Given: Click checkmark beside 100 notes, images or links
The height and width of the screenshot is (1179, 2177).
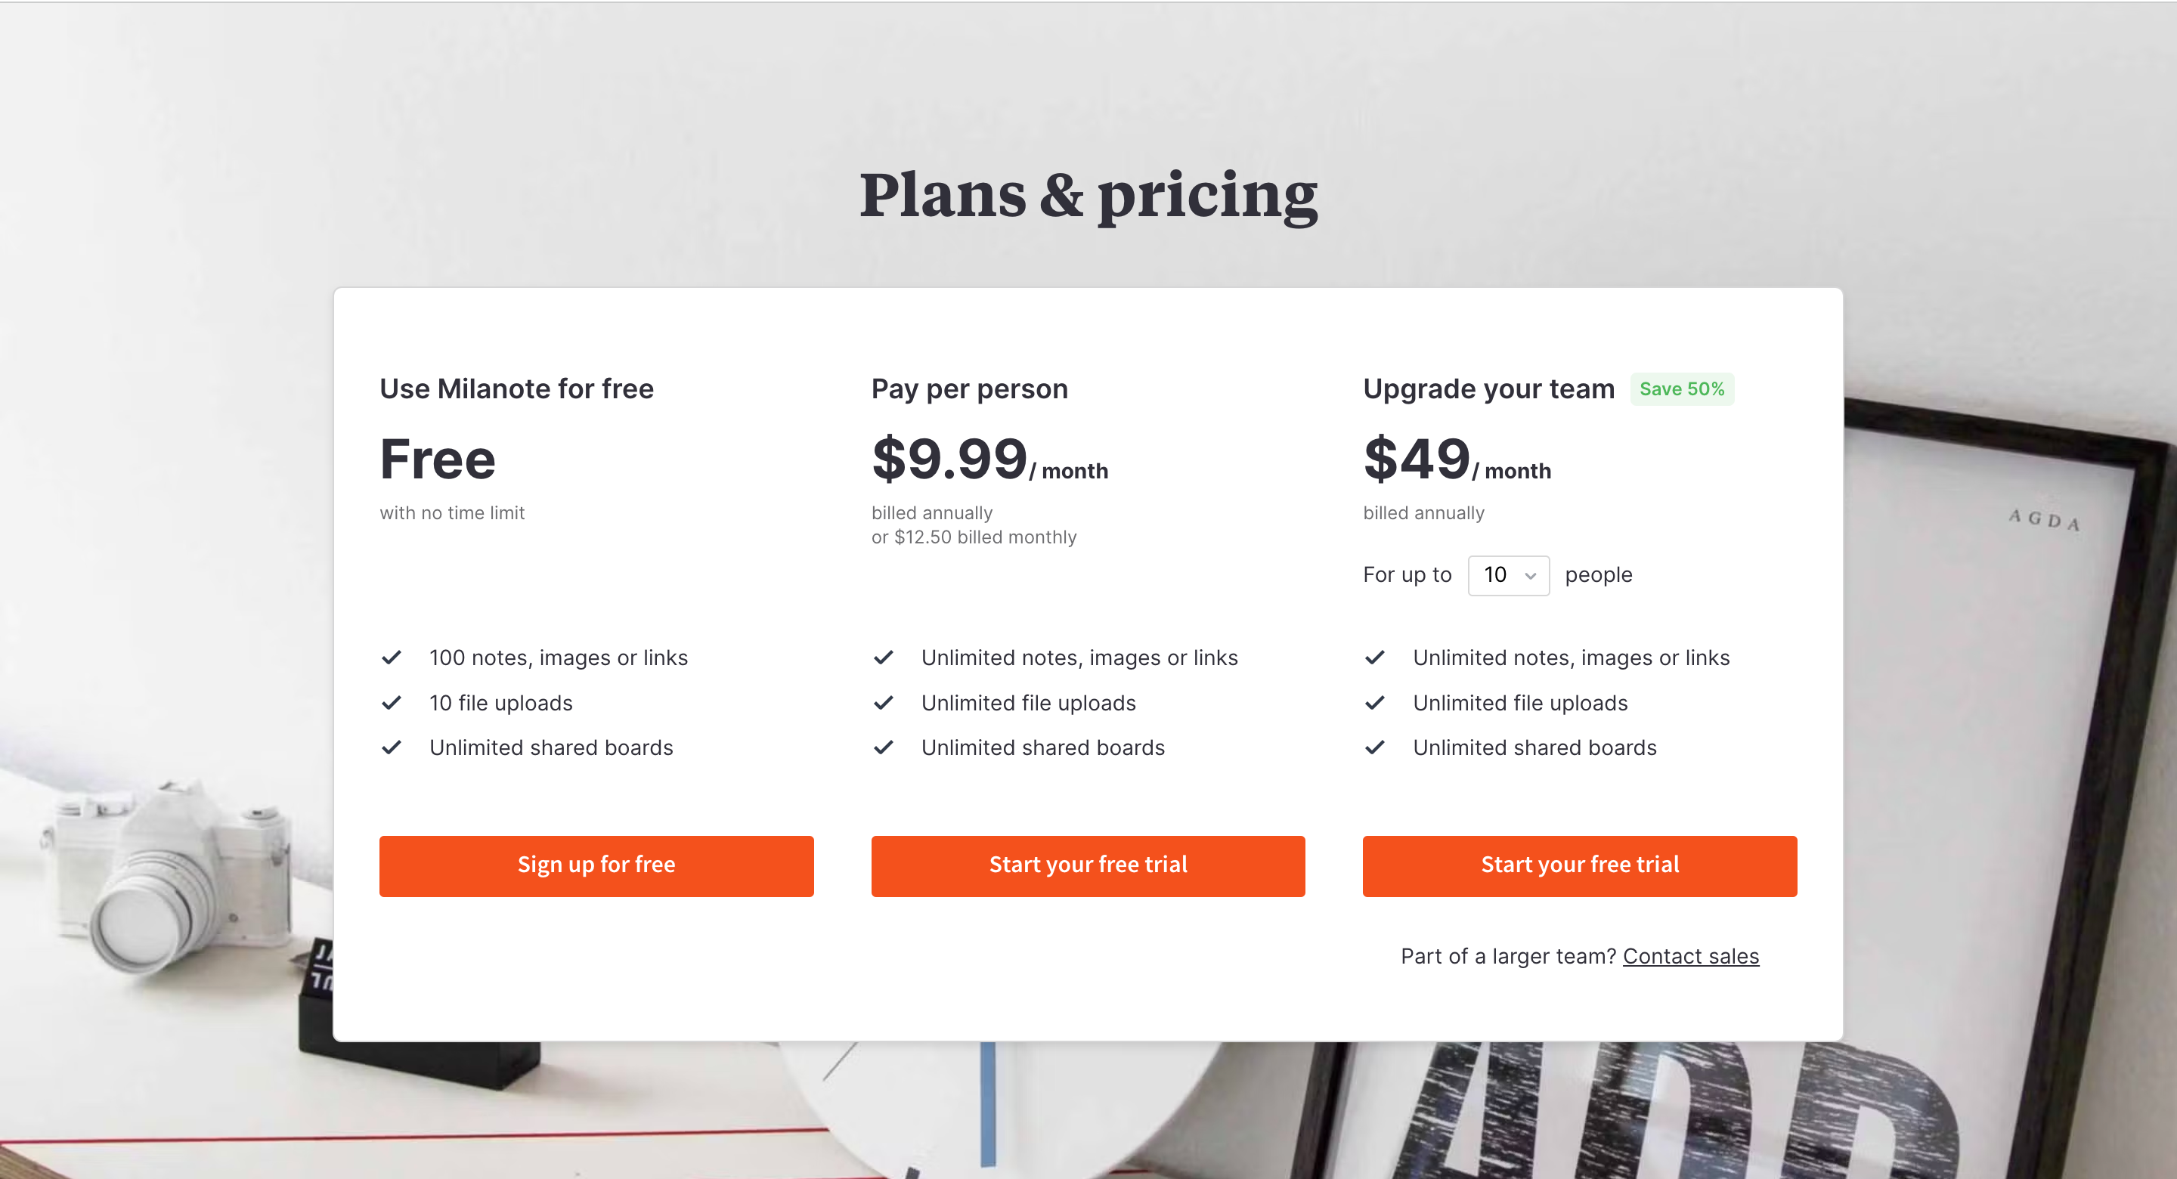Looking at the screenshot, I should [x=392, y=658].
